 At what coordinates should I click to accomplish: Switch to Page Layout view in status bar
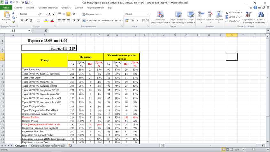tap(227, 149)
